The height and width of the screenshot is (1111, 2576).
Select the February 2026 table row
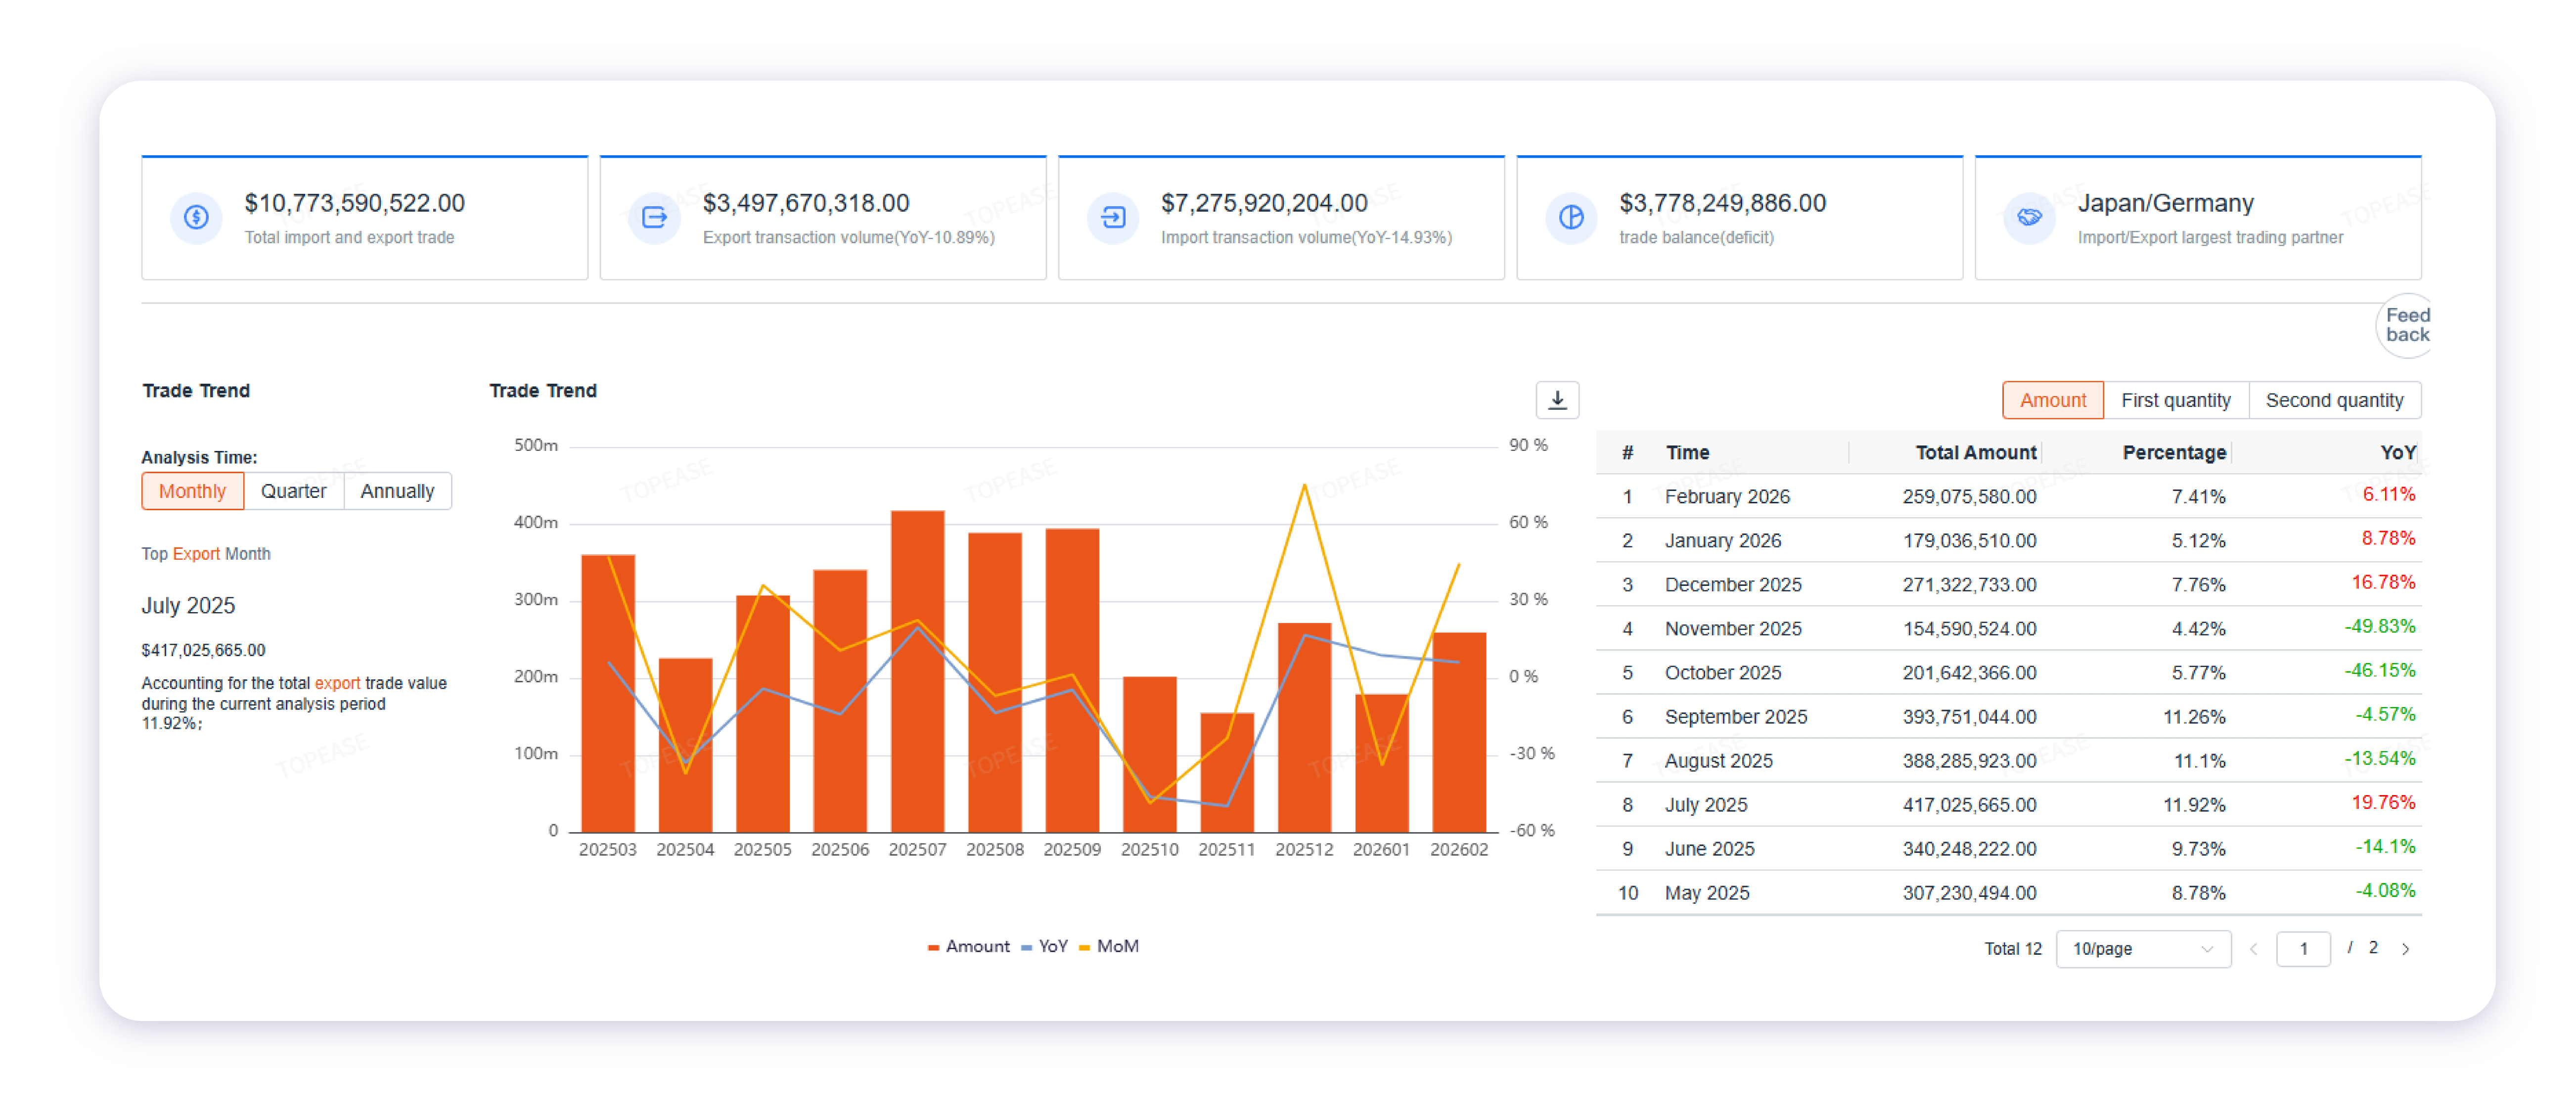pyautogui.click(x=2008, y=496)
